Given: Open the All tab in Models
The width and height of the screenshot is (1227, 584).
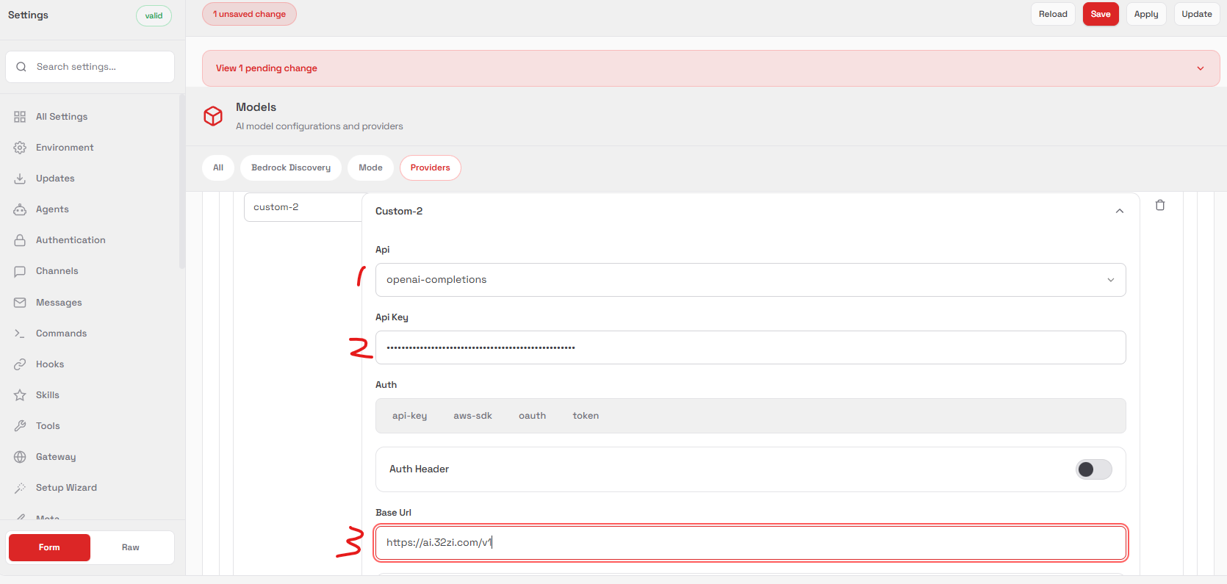Looking at the screenshot, I should click(218, 167).
